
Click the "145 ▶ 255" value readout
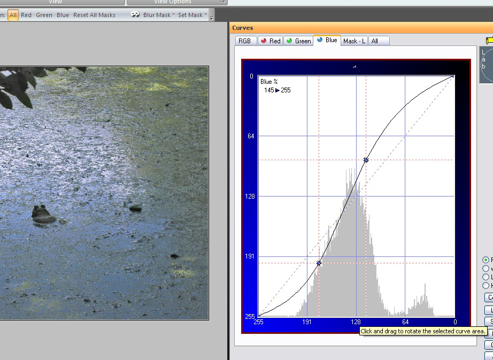coord(278,90)
